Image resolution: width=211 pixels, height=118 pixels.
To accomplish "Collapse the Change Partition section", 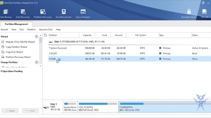I will click(37, 62).
